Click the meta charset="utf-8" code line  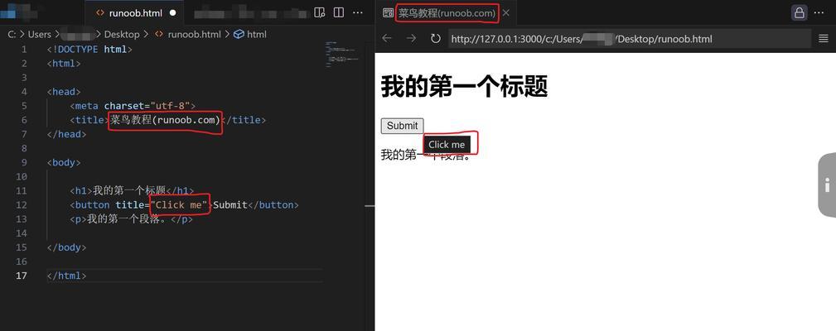click(x=133, y=106)
